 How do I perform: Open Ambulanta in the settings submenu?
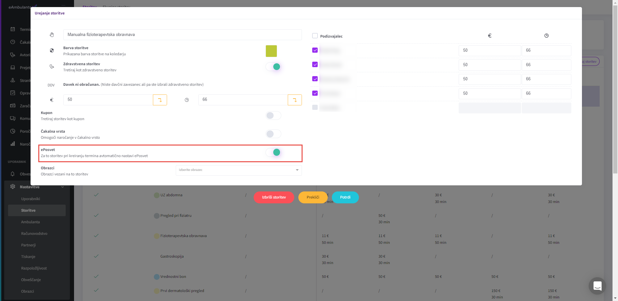[x=31, y=222]
